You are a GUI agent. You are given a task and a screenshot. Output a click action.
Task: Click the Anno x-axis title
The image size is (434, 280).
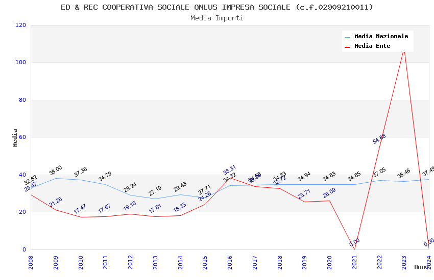click(x=421, y=267)
